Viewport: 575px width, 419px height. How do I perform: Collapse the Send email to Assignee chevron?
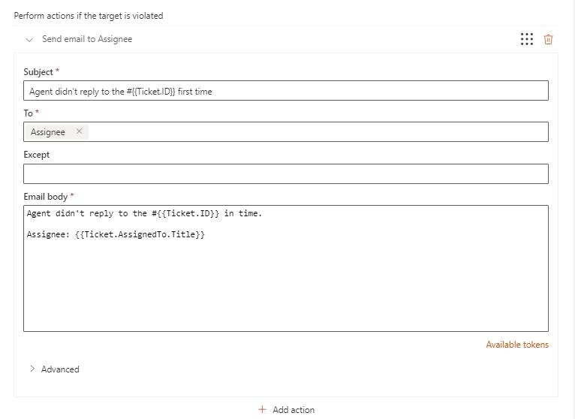point(29,40)
